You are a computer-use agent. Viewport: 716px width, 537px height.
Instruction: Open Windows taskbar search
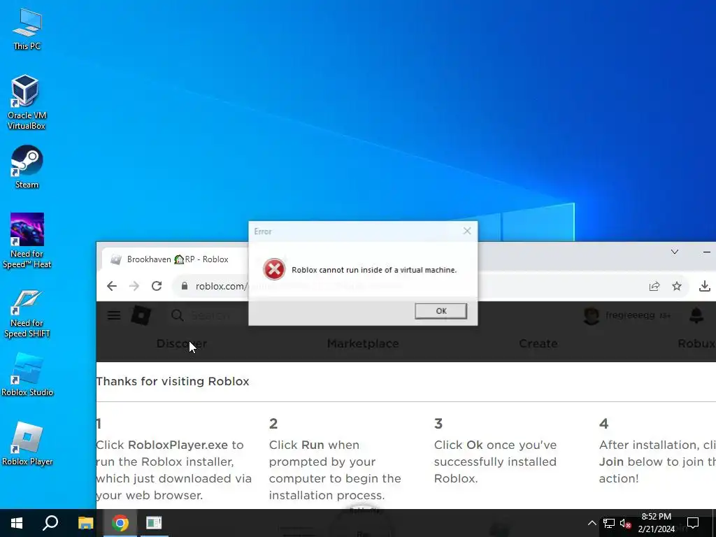[x=50, y=523]
